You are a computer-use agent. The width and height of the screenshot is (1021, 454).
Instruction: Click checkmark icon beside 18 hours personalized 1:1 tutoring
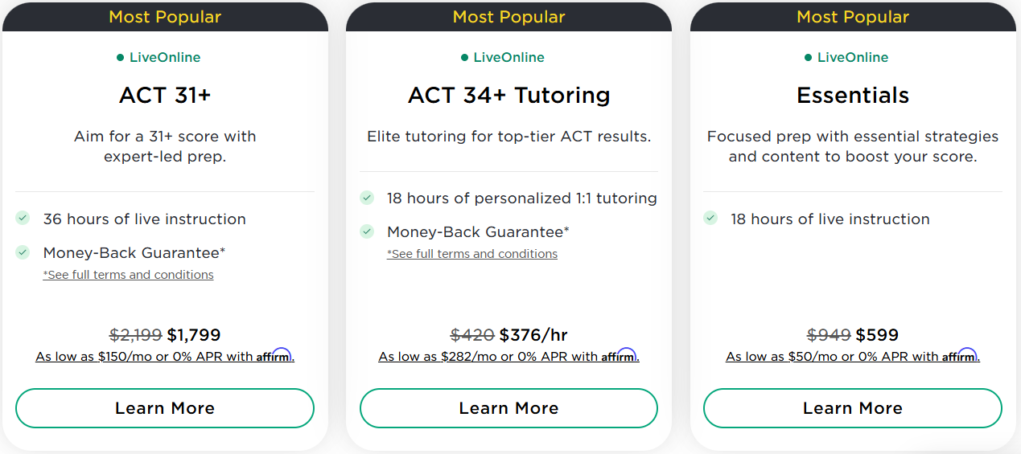tap(367, 197)
